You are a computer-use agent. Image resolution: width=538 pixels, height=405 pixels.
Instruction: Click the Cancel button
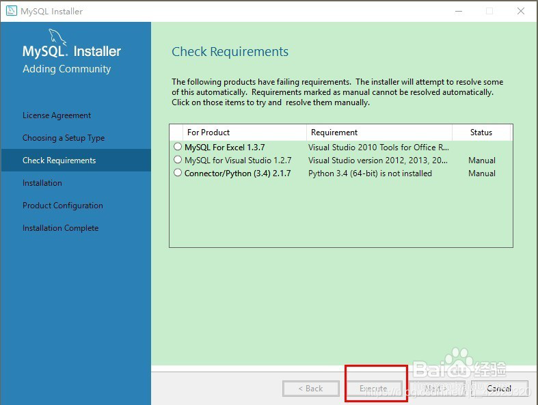pos(500,389)
